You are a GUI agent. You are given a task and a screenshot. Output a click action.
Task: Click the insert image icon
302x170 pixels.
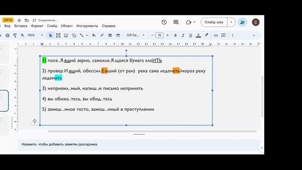(66, 35)
